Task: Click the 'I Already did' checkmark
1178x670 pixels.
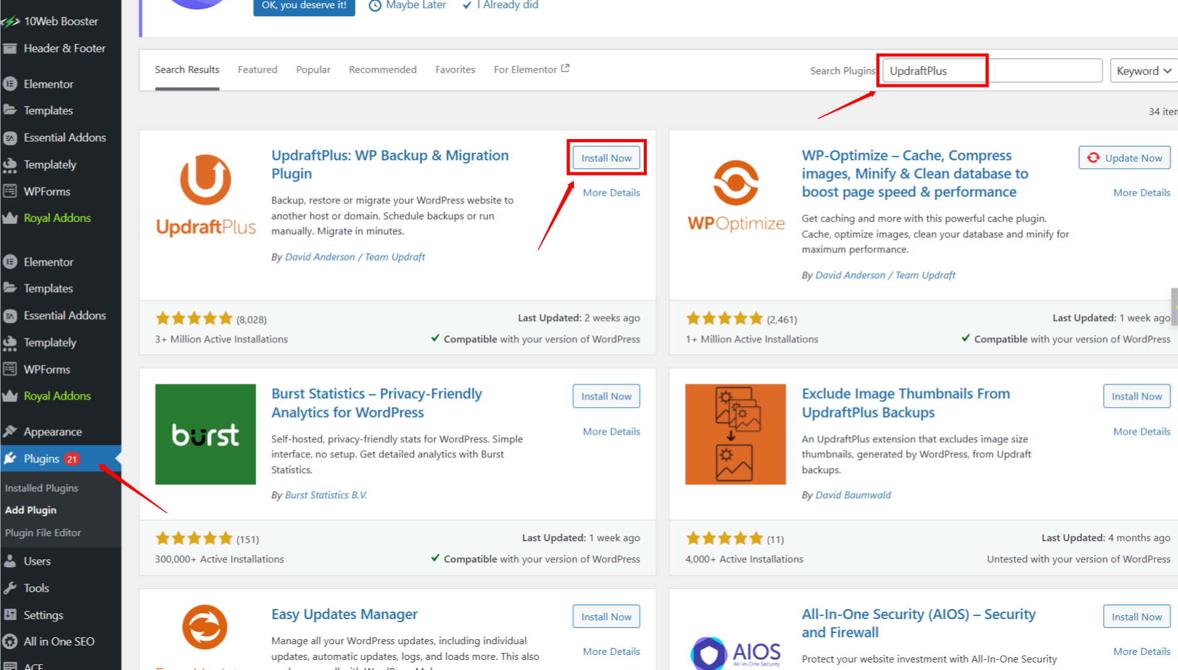Action: (x=467, y=6)
